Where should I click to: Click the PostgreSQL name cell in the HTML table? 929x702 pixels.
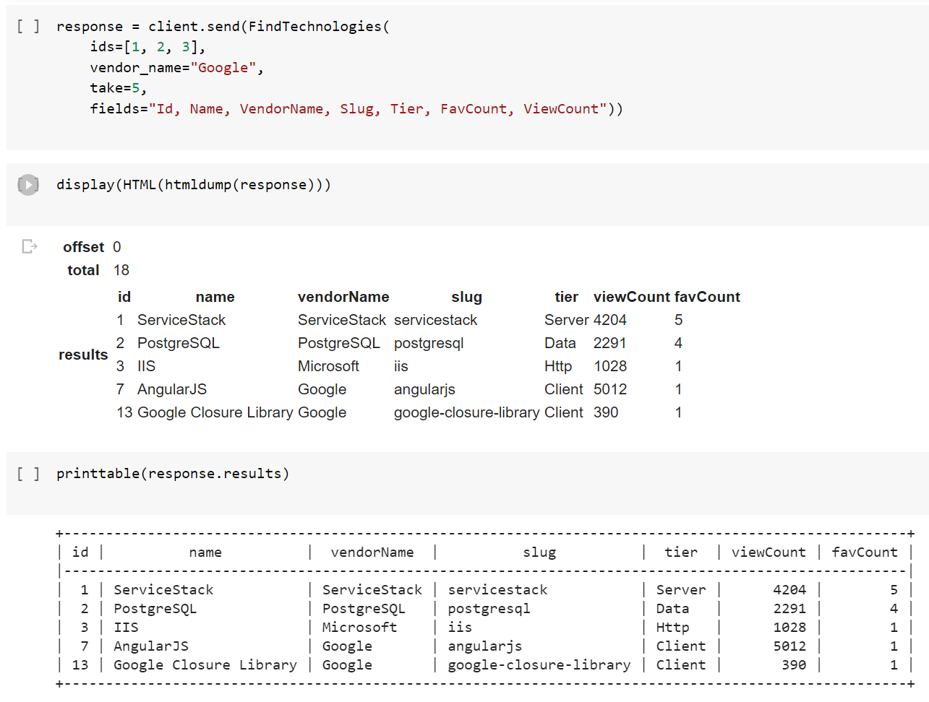(179, 343)
